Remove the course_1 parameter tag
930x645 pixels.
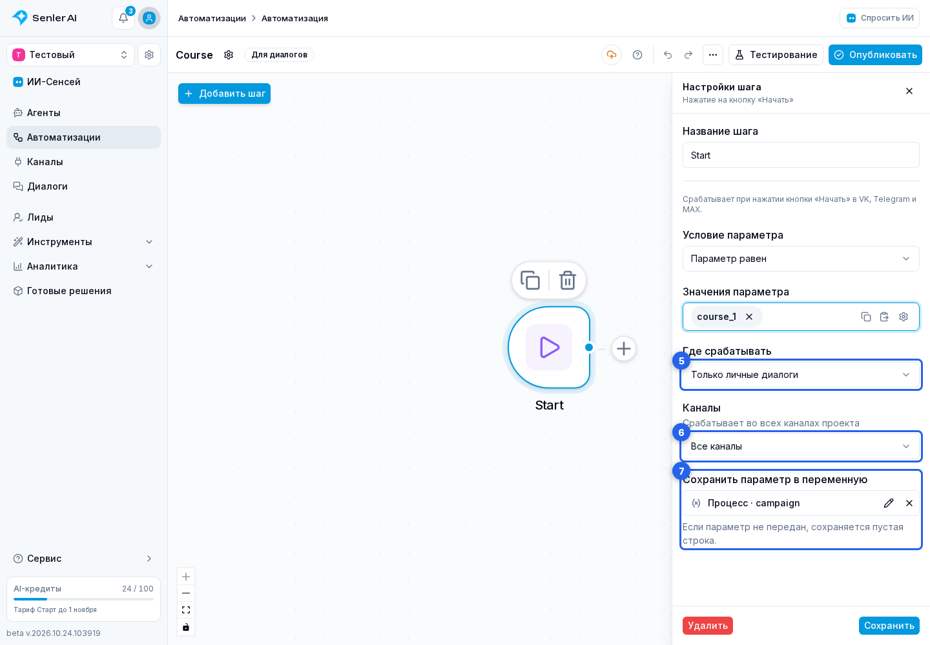[749, 317]
